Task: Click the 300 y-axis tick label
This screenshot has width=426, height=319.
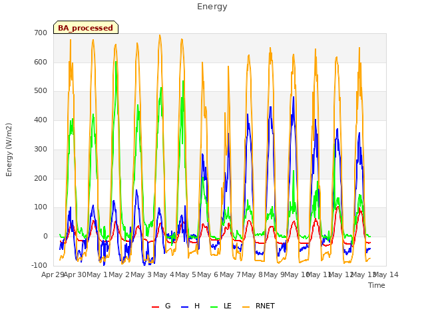Action: click(41, 149)
